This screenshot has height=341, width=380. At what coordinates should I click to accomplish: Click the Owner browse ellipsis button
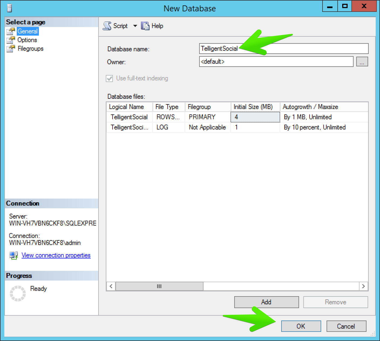pyautogui.click(x=362, y=62)
